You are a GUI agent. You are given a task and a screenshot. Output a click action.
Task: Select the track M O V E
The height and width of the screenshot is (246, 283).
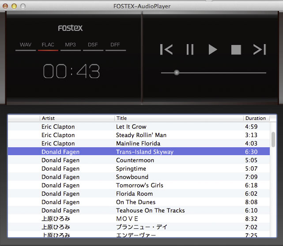[x=139, y=219]
